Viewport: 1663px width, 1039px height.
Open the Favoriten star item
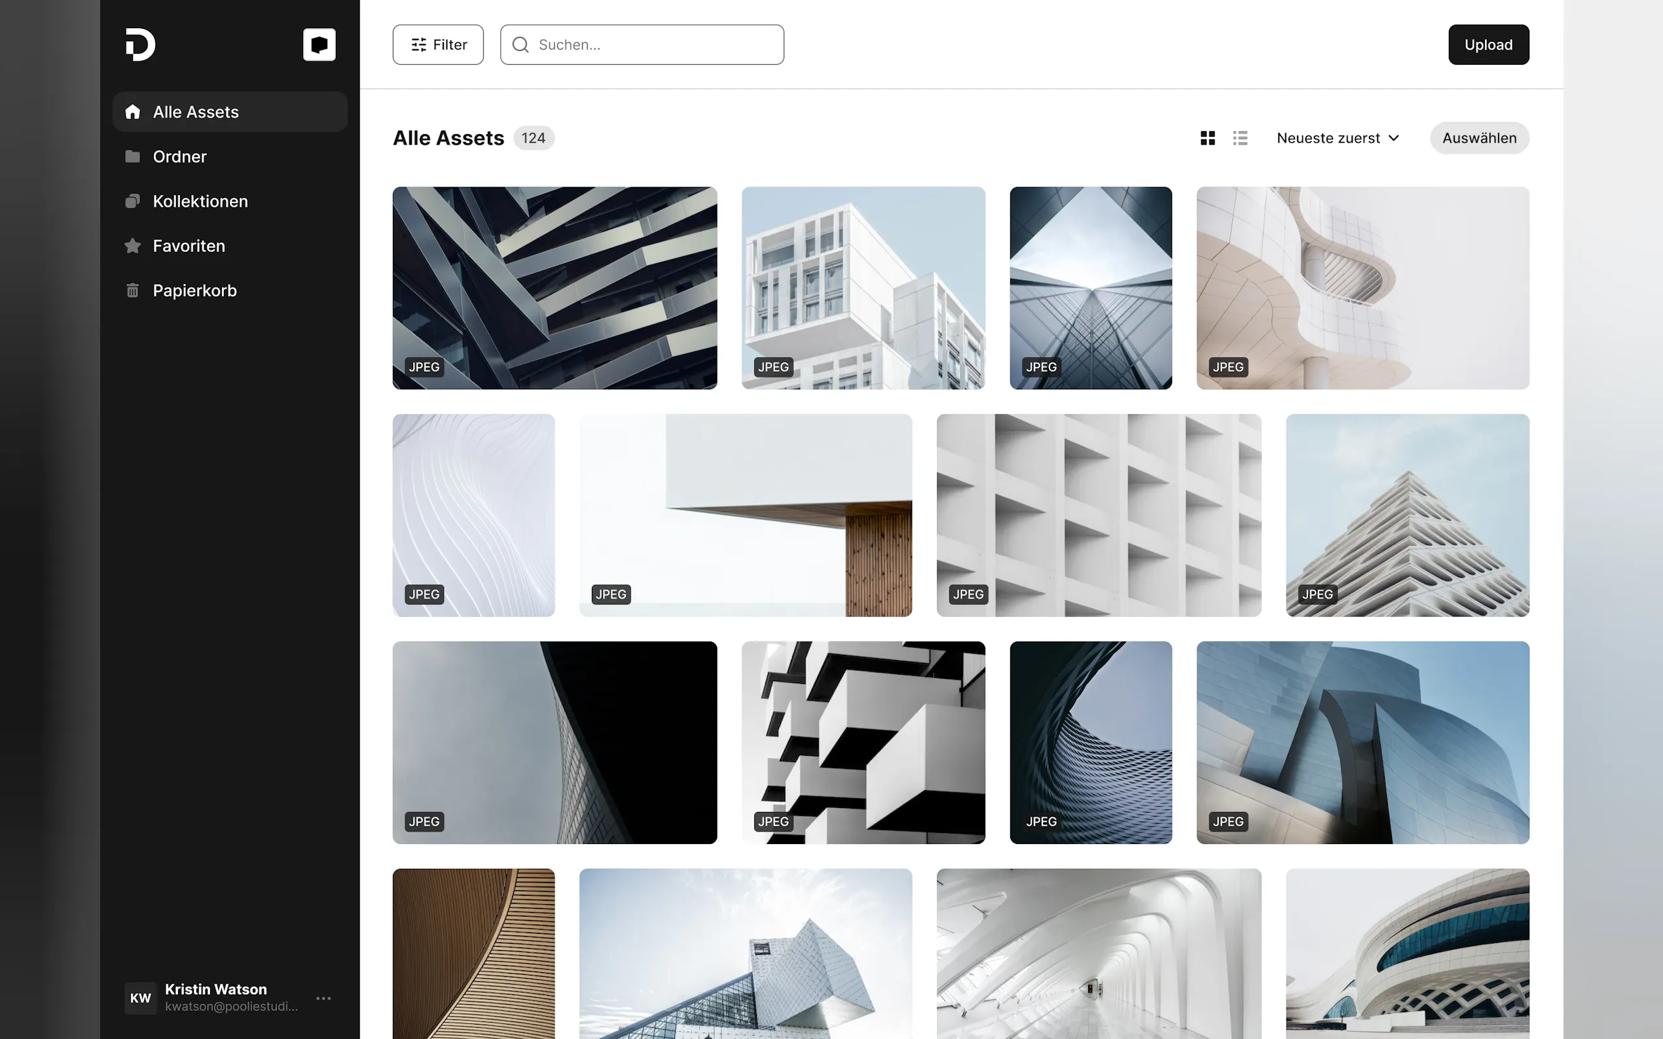click(x=189, y=246)
